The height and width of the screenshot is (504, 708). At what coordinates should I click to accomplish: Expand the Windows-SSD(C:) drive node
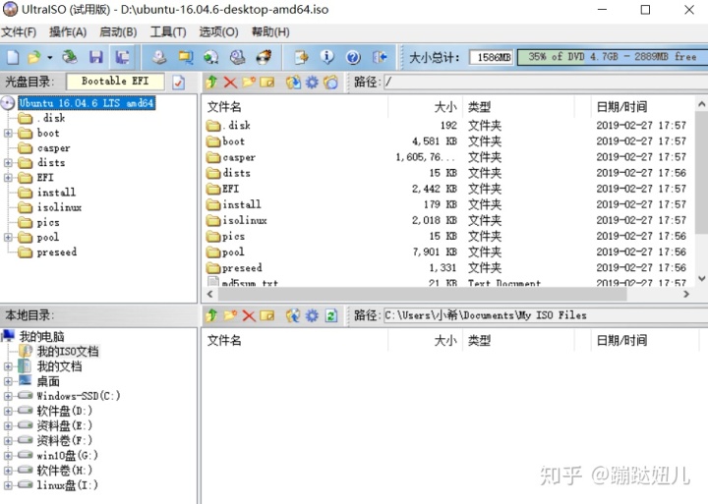click(x=8, y=396)
